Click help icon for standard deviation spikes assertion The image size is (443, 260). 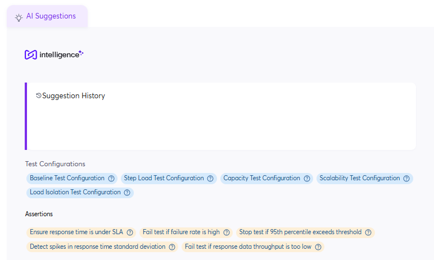[172, 247]
